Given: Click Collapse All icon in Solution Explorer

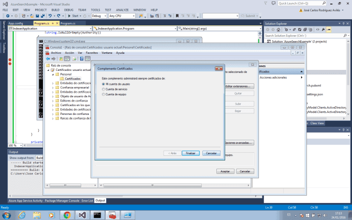Looking at the screenshot, I should pyautogui.click(x=305, y=30).
